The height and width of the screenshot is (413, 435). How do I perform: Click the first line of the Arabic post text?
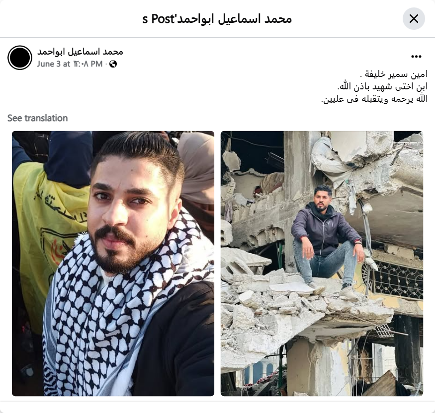[394, 74]
